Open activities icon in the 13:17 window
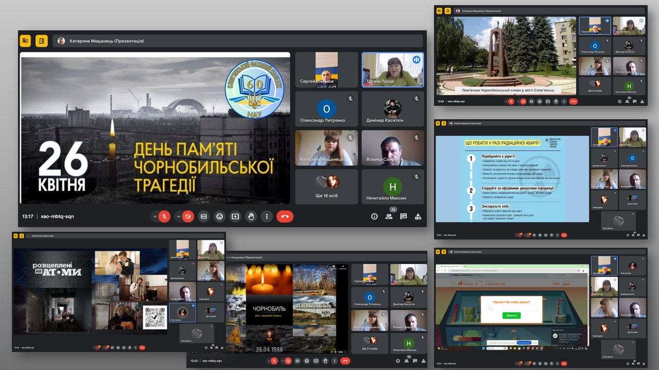Image resolution: width=659 pixels, height=370 pixels. [418, 216]
